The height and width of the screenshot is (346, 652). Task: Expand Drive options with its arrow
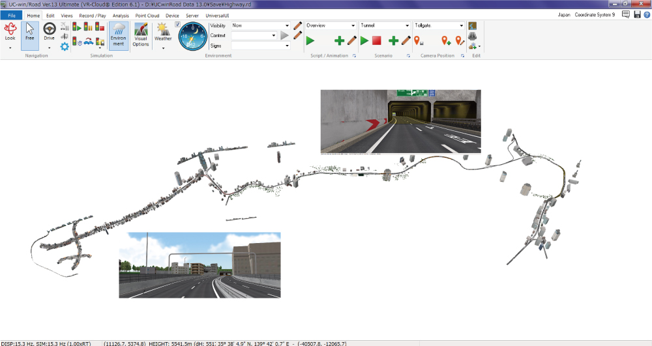tap(49, 48)
